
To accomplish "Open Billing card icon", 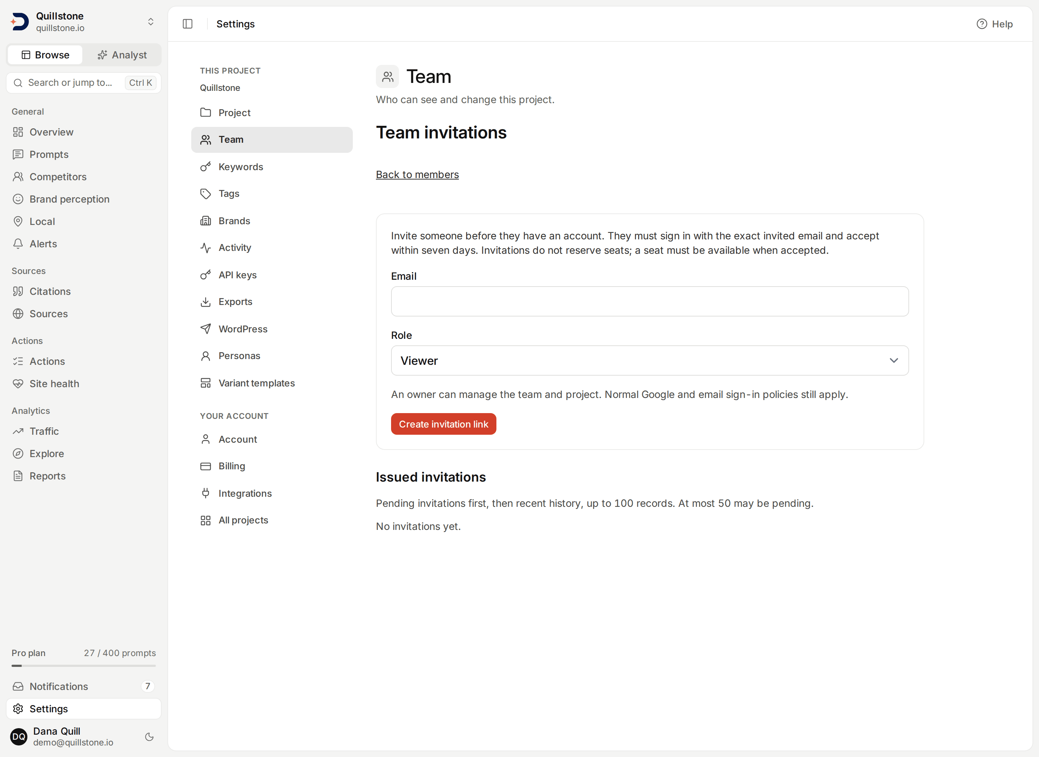I will click(205, 466).
